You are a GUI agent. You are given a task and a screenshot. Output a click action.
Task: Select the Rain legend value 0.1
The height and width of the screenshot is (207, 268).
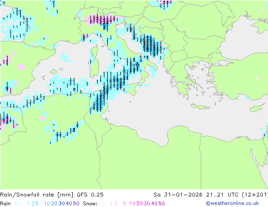point(18,204)
